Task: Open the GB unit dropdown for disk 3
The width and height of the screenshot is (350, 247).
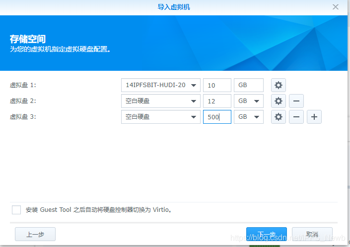Action: coord(249,117)
